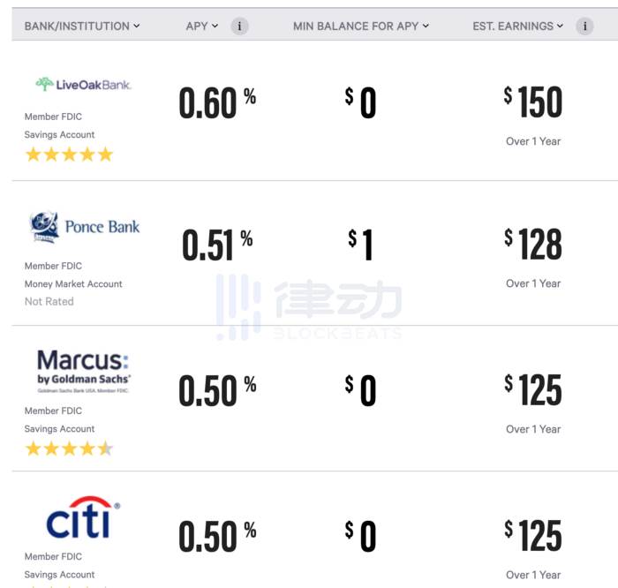Screen dimensions: 618x588
Task: Click Ponce Bank Not Rated label
Action: (x=49, y=301)
